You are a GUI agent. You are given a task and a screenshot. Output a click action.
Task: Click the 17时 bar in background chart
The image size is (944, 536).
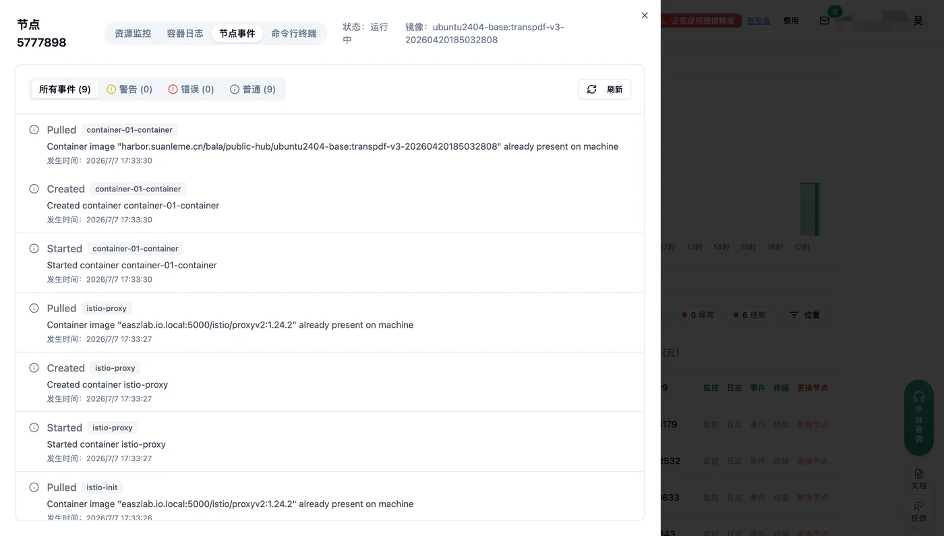tap(810, 209)
